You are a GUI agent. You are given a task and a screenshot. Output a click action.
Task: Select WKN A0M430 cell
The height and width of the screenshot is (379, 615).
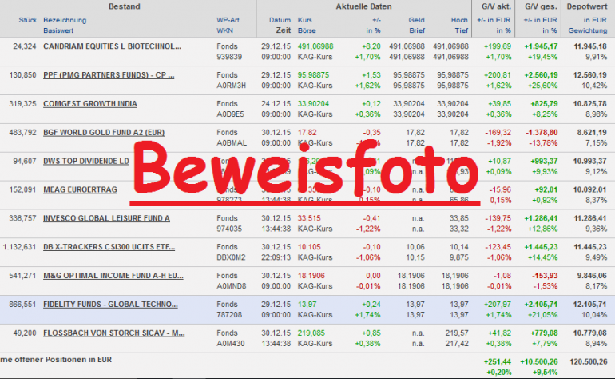(x=231, y=344)
